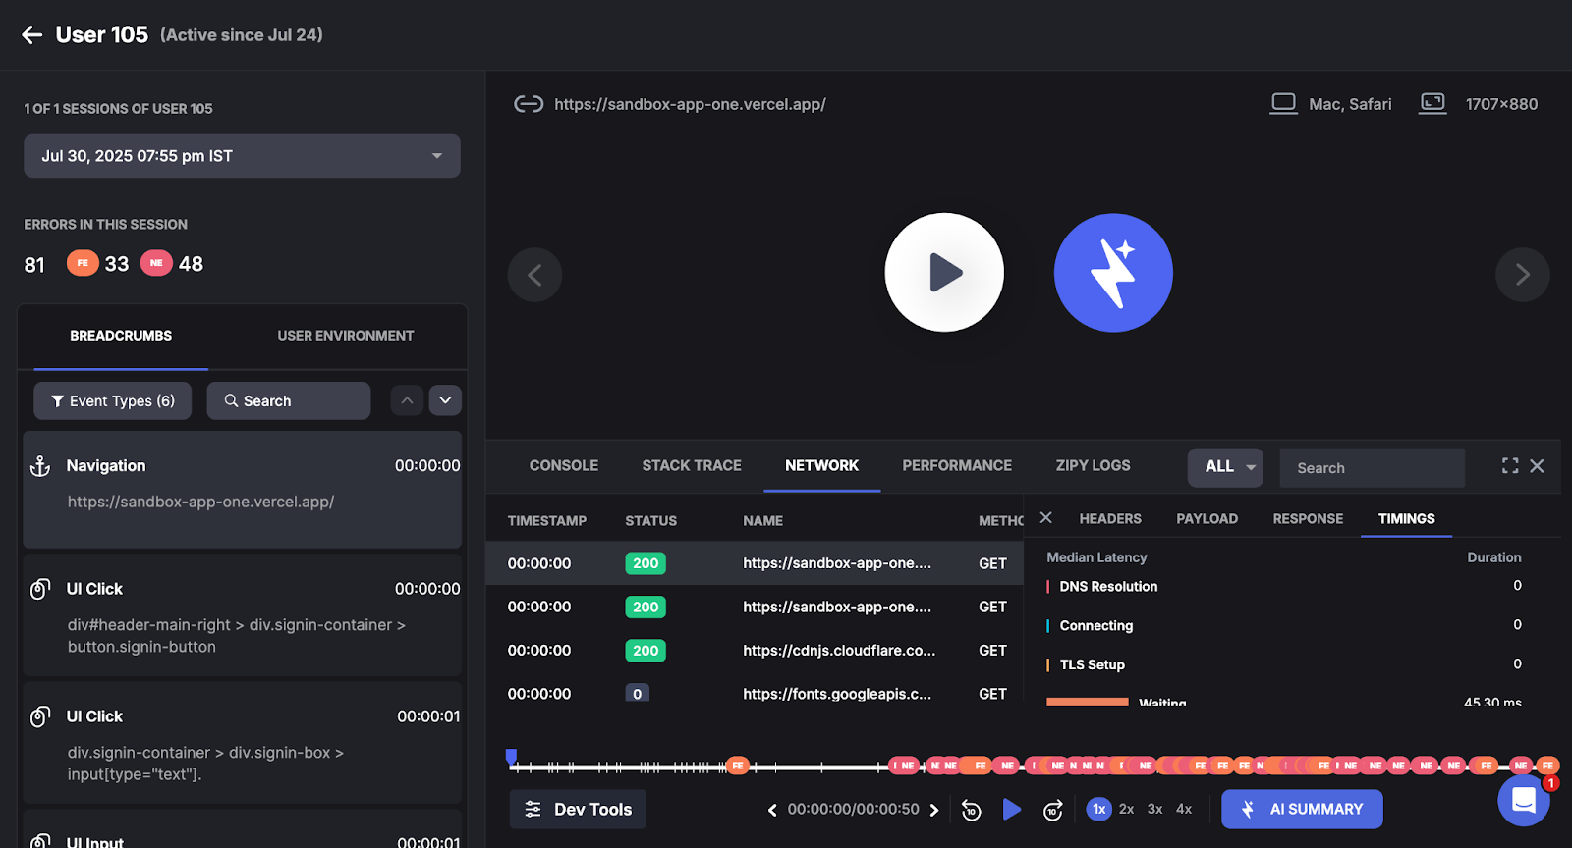Step to next event with right chevron

click(934, 810)
